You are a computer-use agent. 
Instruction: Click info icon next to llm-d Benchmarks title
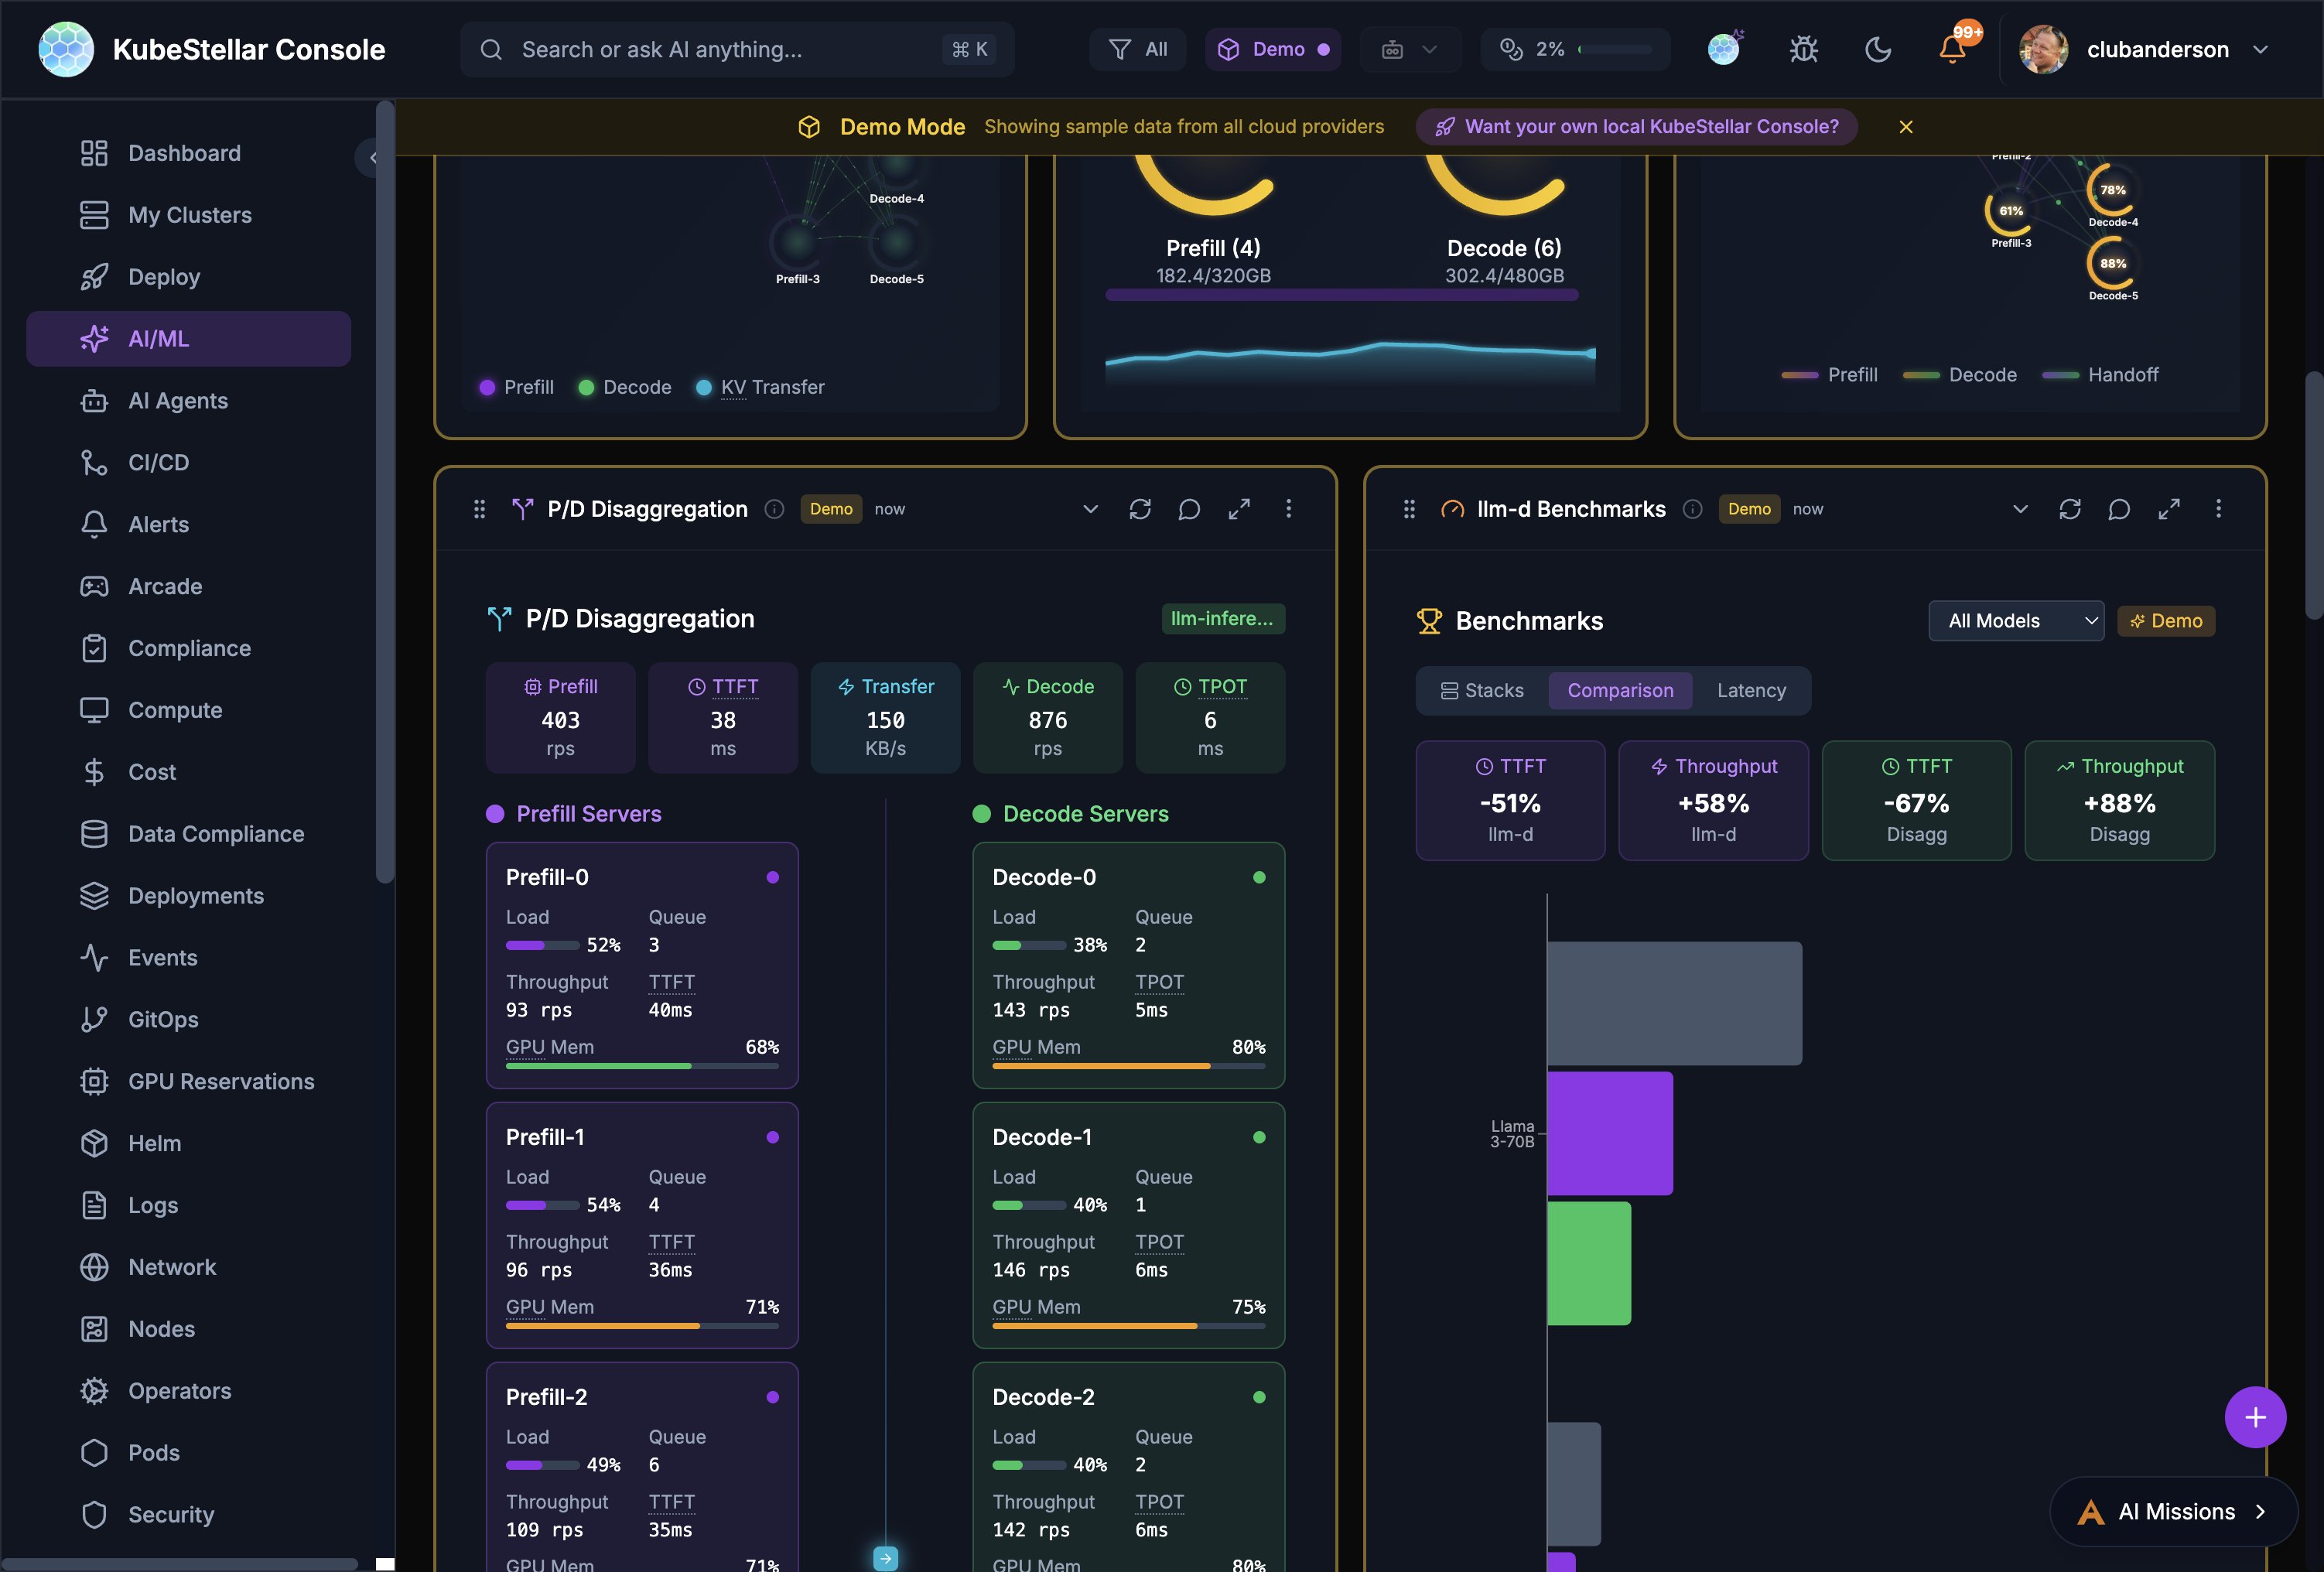click(1692, 509)
